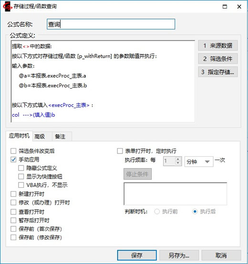This screenshot has height=264, width=248.
Task: Click the red app icon in title bar
Action: [x=7, y=6]
